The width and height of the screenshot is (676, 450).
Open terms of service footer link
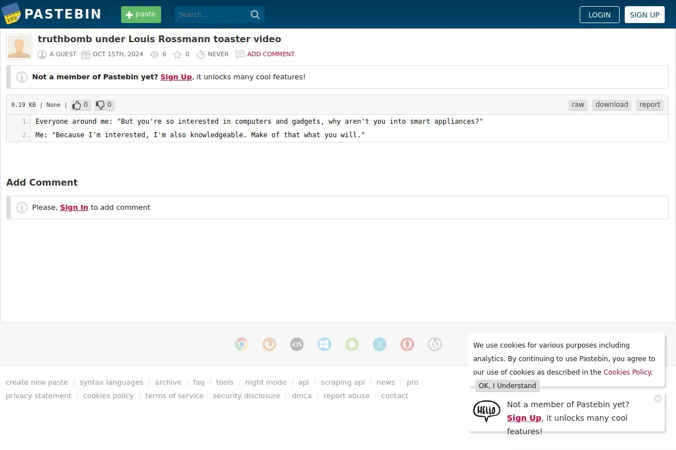[175, 396]
